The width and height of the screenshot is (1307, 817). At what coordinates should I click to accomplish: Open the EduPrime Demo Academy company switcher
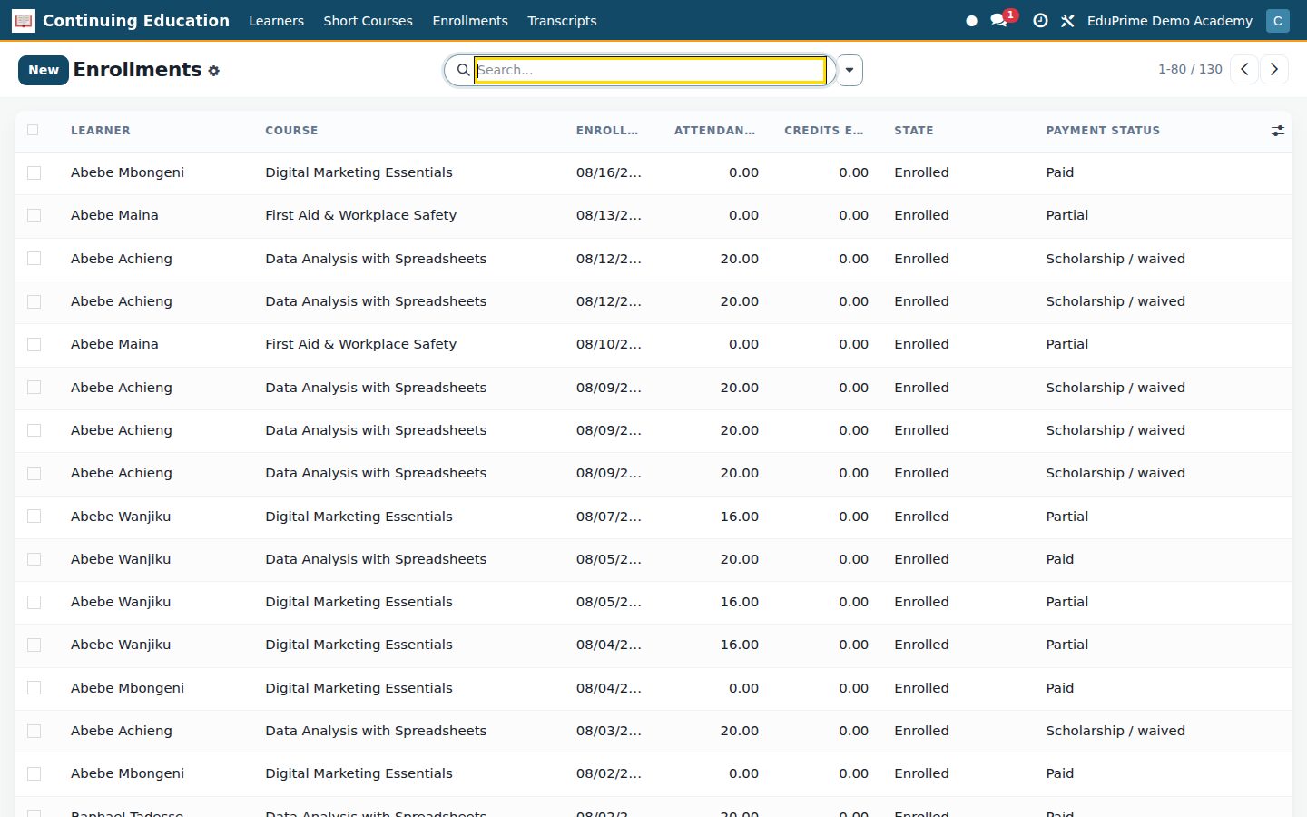click(x=1169, y=21)
